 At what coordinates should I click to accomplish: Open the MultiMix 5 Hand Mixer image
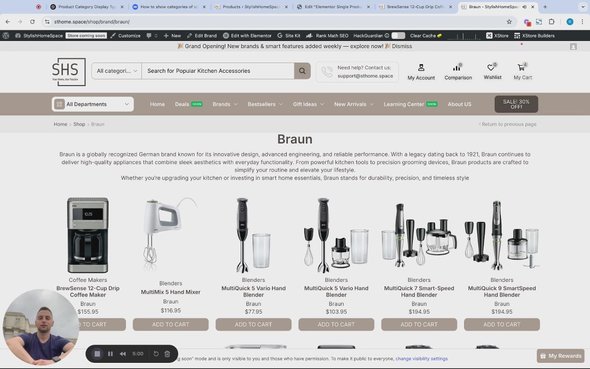pyautogui.click(x=171, y=235)
